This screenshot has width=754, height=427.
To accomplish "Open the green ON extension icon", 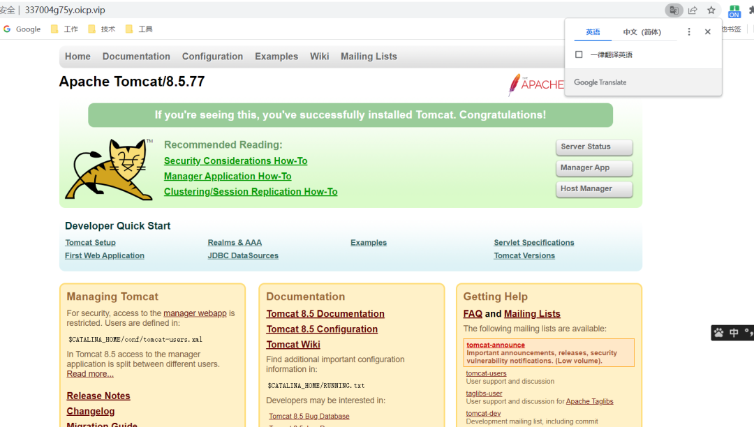I will point(734,11).
